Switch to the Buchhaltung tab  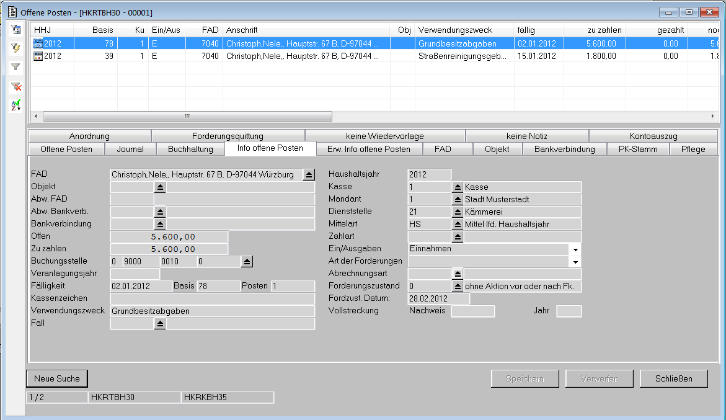190,149
